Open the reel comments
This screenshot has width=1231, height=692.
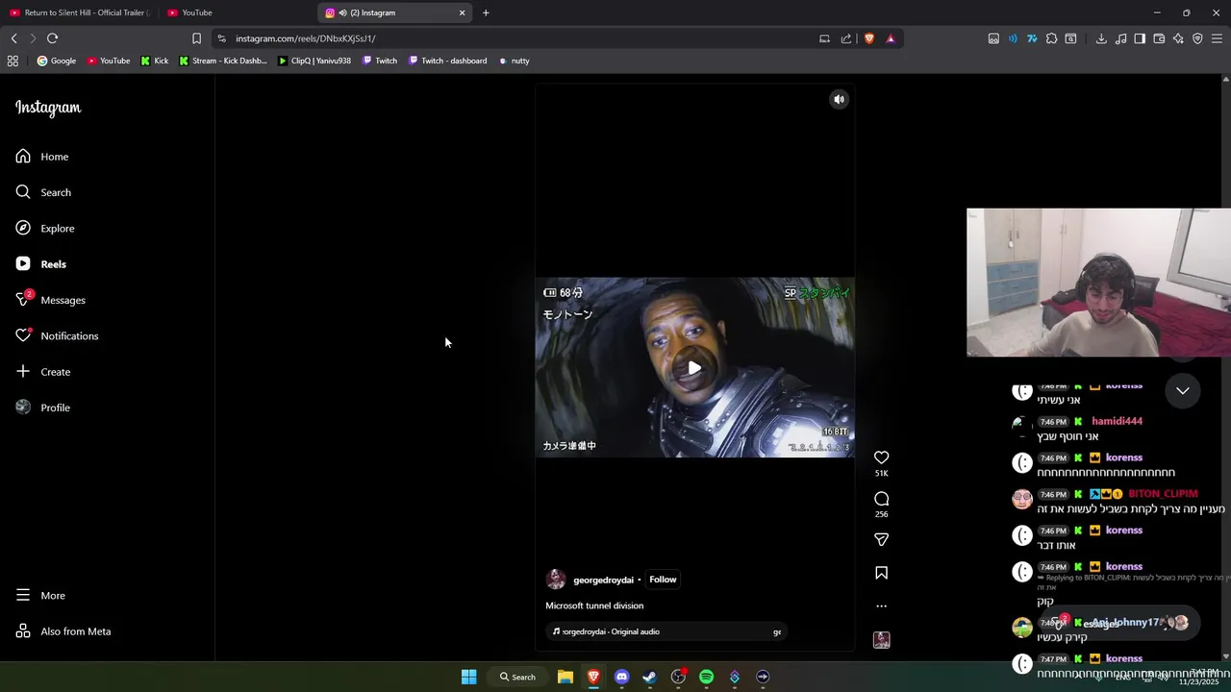(881, 499)
